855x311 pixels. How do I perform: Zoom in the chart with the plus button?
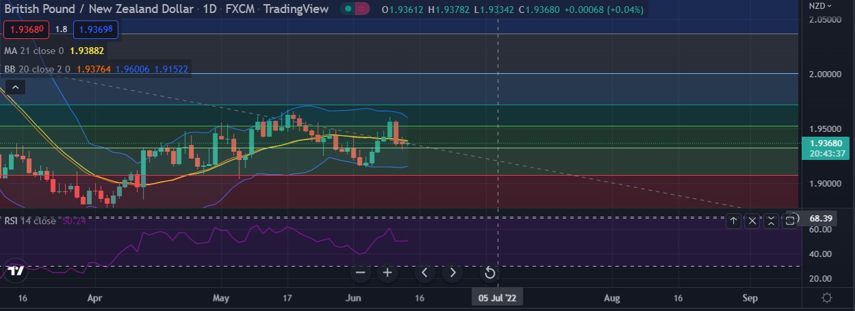coord(387,273)
